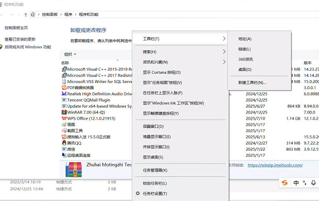
Task: Click the 搜狗输入法 icon in list
Action: click(x=64, y=137)
